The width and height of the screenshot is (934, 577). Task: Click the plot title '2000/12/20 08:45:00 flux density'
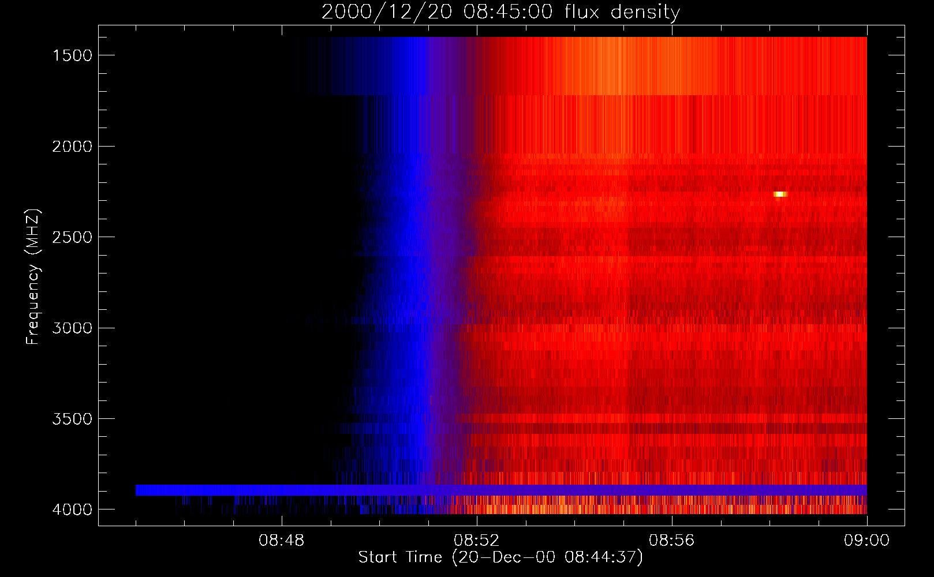click(500, 12)
